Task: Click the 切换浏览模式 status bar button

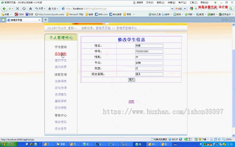Action: pyautogui.click(x=159, y=139)
